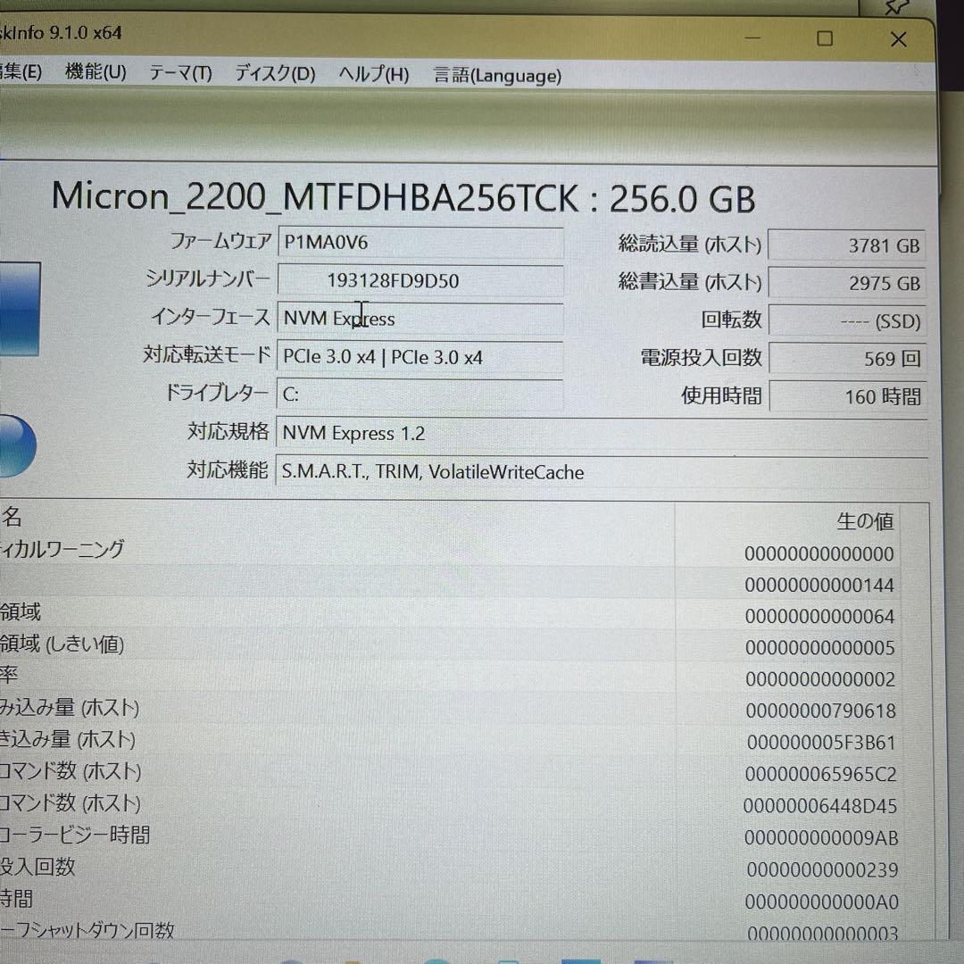Click total host writes value 2975 GB
This screenshot has width=964, height=964.
pyautogui.click(x=846, y=284)
